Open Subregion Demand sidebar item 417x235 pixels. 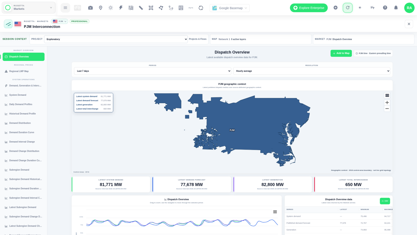pos(24,170)
